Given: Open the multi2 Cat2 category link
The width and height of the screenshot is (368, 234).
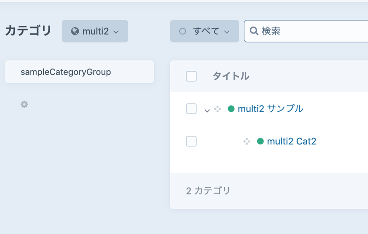Looking at the screenshot, I should pos(292,142).
